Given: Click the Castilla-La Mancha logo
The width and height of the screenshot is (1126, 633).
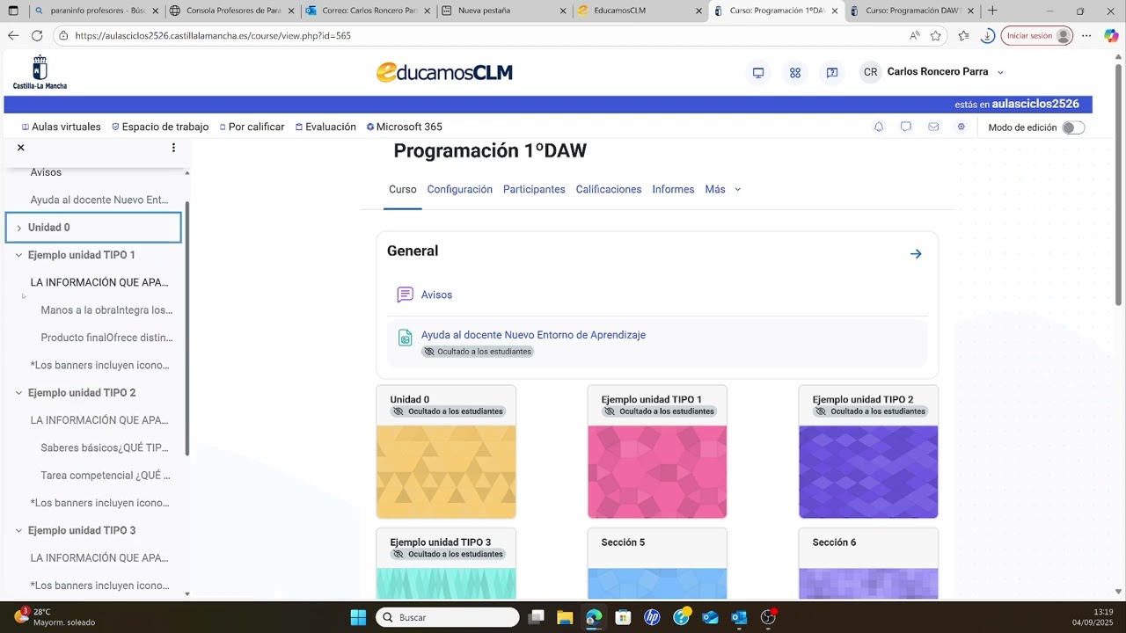Looking at the screenshot, I should (40, 72).
